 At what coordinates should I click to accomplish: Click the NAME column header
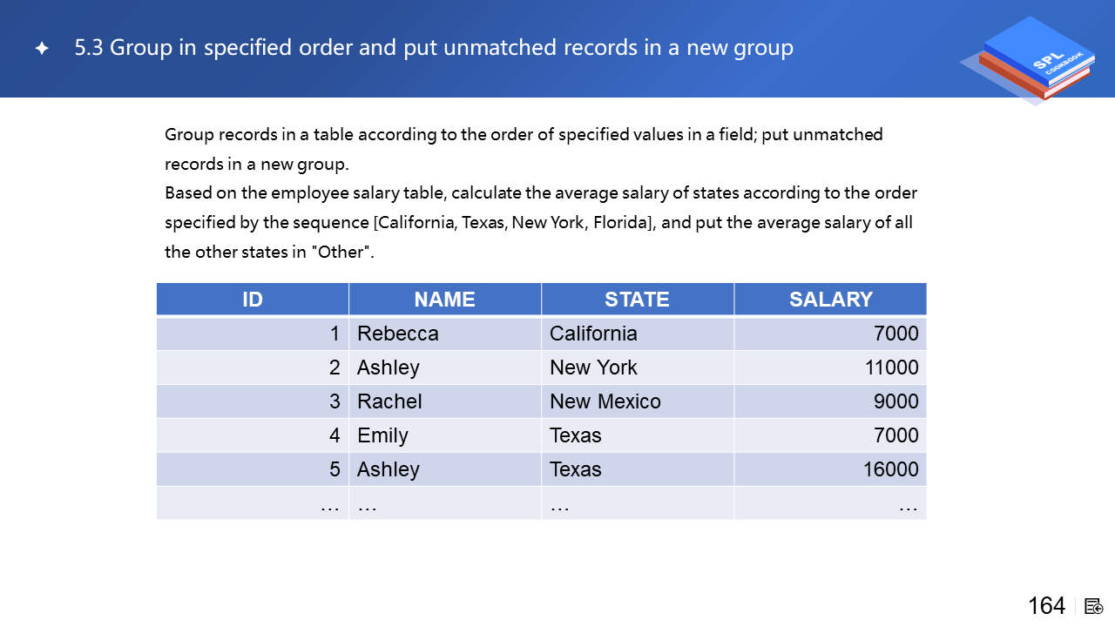pos(444,300)
